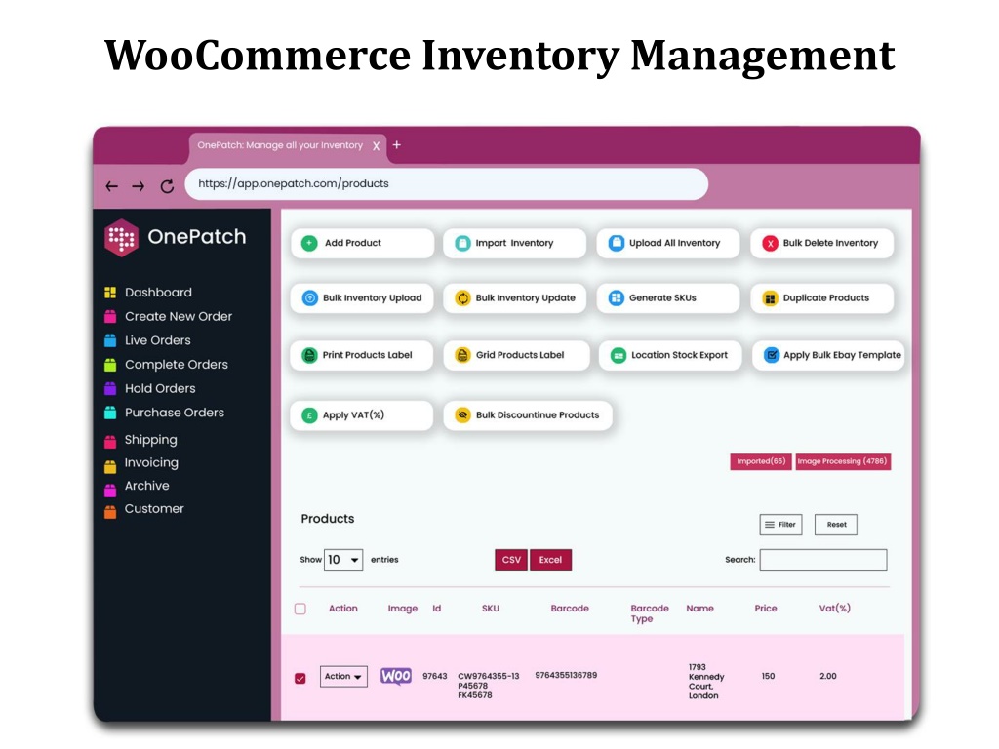
Task: Sort by the Vat(%) column header
Action: pos(835,609)
